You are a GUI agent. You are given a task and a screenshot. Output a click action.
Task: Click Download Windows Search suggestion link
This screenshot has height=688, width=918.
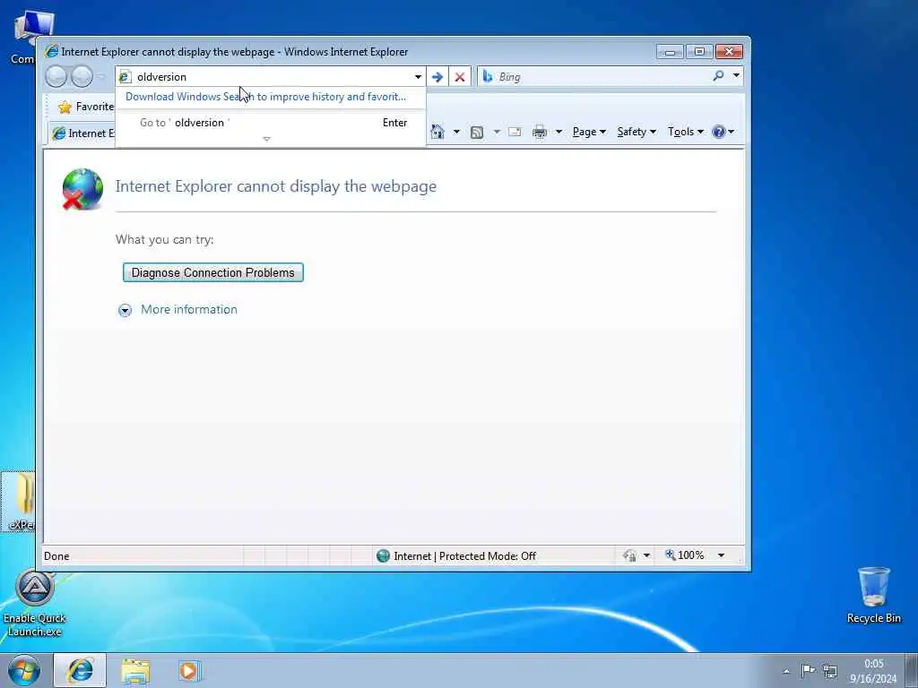[x=265, y=97]
